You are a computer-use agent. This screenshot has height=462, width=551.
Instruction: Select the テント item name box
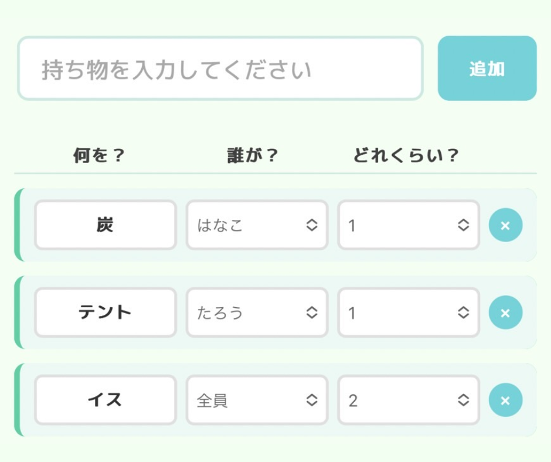[x=106, y=312]
